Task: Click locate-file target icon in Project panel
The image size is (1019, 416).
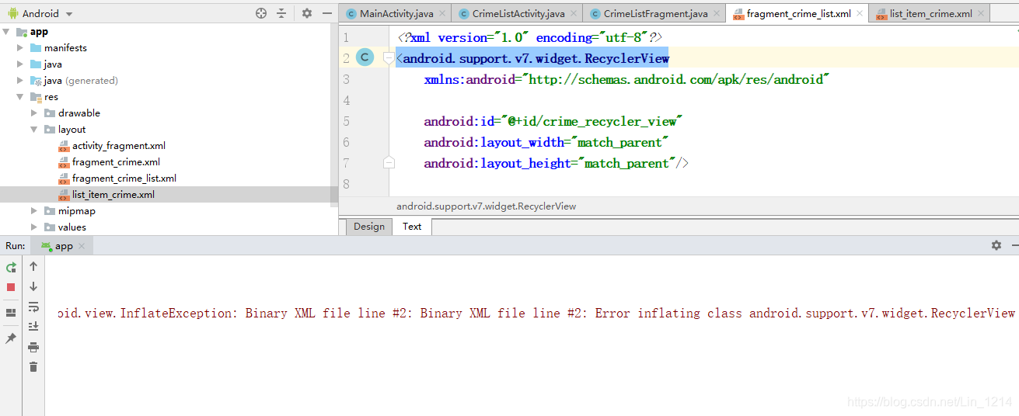Action: click(x=261, y=13)
